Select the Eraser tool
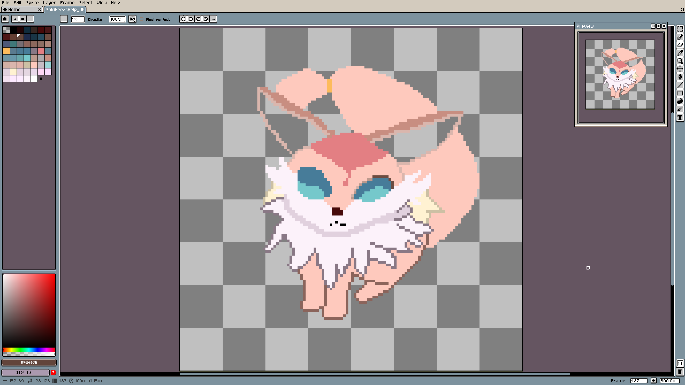The width and height of the screenshot is (685, 385). pos(680,45)
